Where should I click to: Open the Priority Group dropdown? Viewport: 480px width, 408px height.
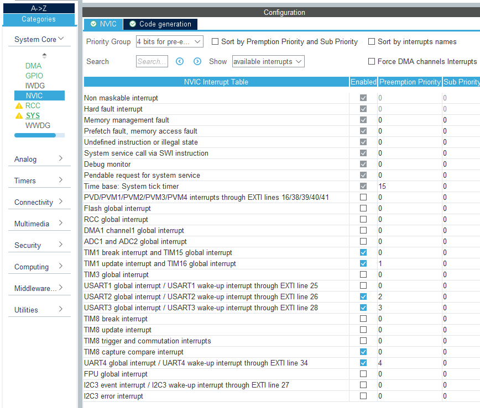(x=170, y=41)
